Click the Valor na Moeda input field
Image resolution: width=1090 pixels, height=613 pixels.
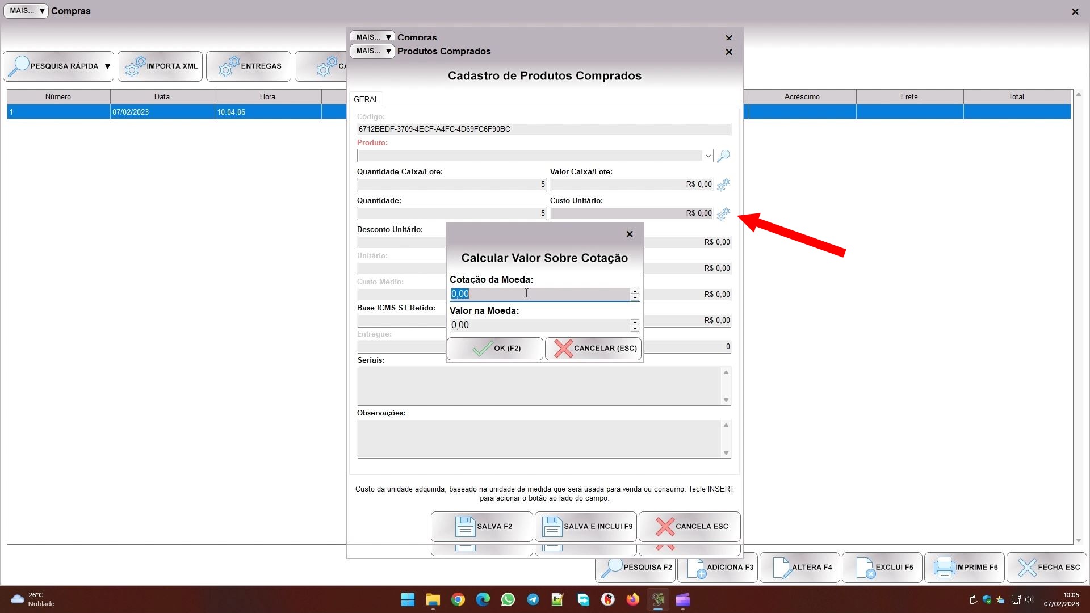pyautogui.click(x=539, y=325)
